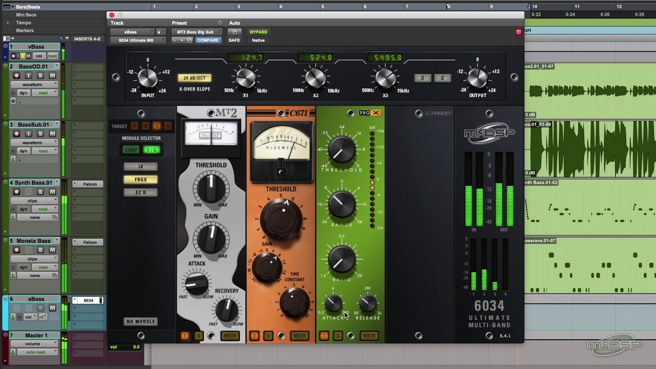The image size is (656, 369).
Task: Open Monsta Bass read automation mode selector
Action: tap(45, 267)
